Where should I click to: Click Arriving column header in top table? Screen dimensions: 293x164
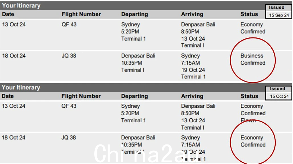click(192, 14)
